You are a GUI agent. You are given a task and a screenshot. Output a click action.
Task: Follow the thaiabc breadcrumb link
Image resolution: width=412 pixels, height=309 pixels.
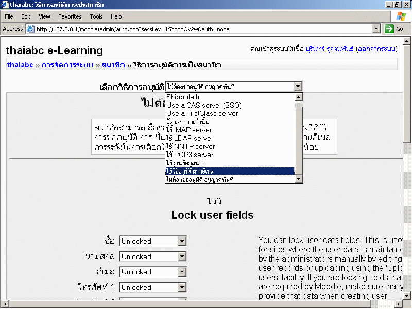click(20, 65)
